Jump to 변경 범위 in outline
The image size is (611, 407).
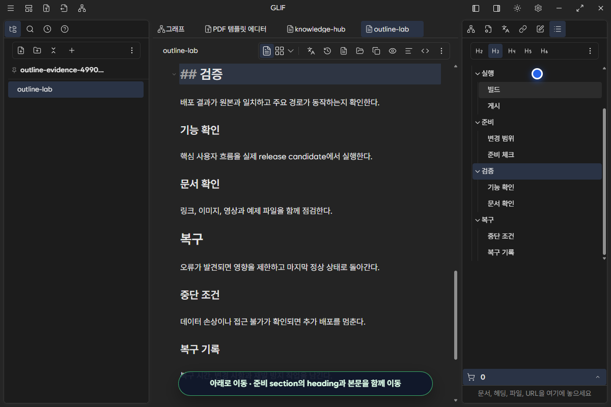[x=540, y=138]
